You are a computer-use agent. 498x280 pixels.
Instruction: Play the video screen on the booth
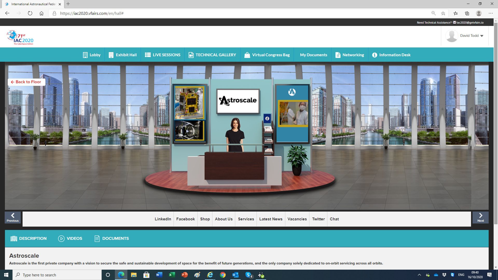(x=189, y=131)
